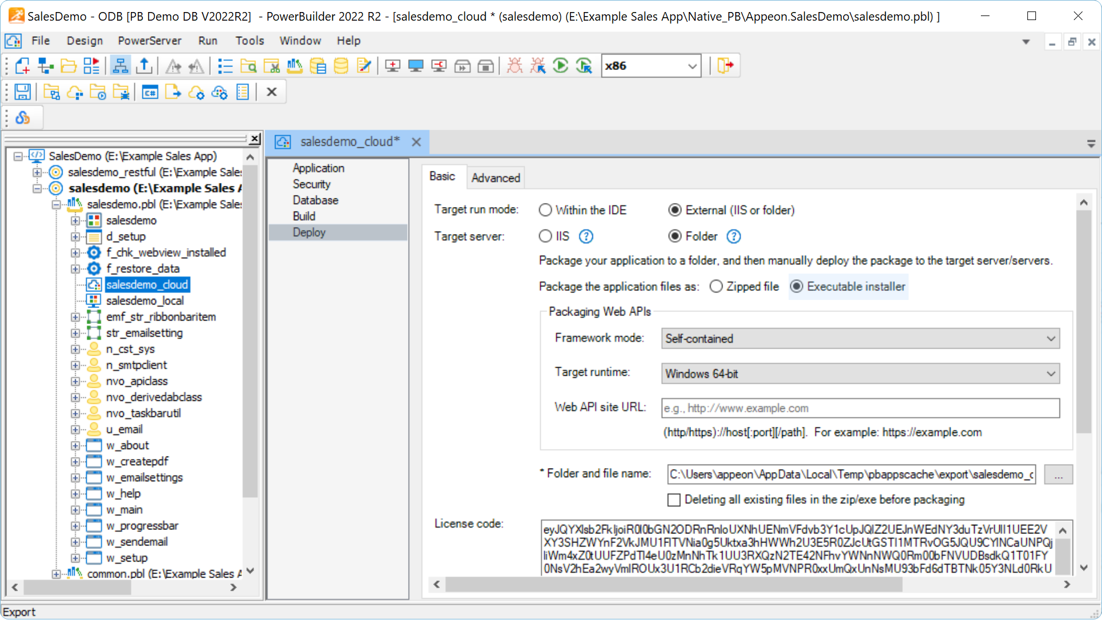Viewport: 1102px width, 620px height.
Task: Click the Incremental Build monitor icon
Action: tap(393, 66)
